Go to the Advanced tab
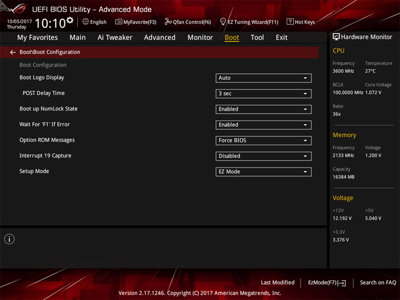The width and height of the screenshot is (400, 300). (159, 38)
